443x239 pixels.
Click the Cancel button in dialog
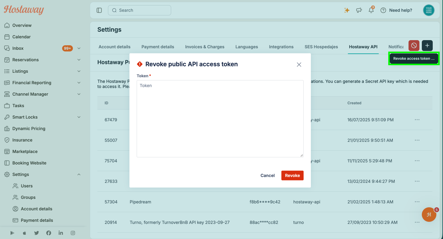click(268, 175)
